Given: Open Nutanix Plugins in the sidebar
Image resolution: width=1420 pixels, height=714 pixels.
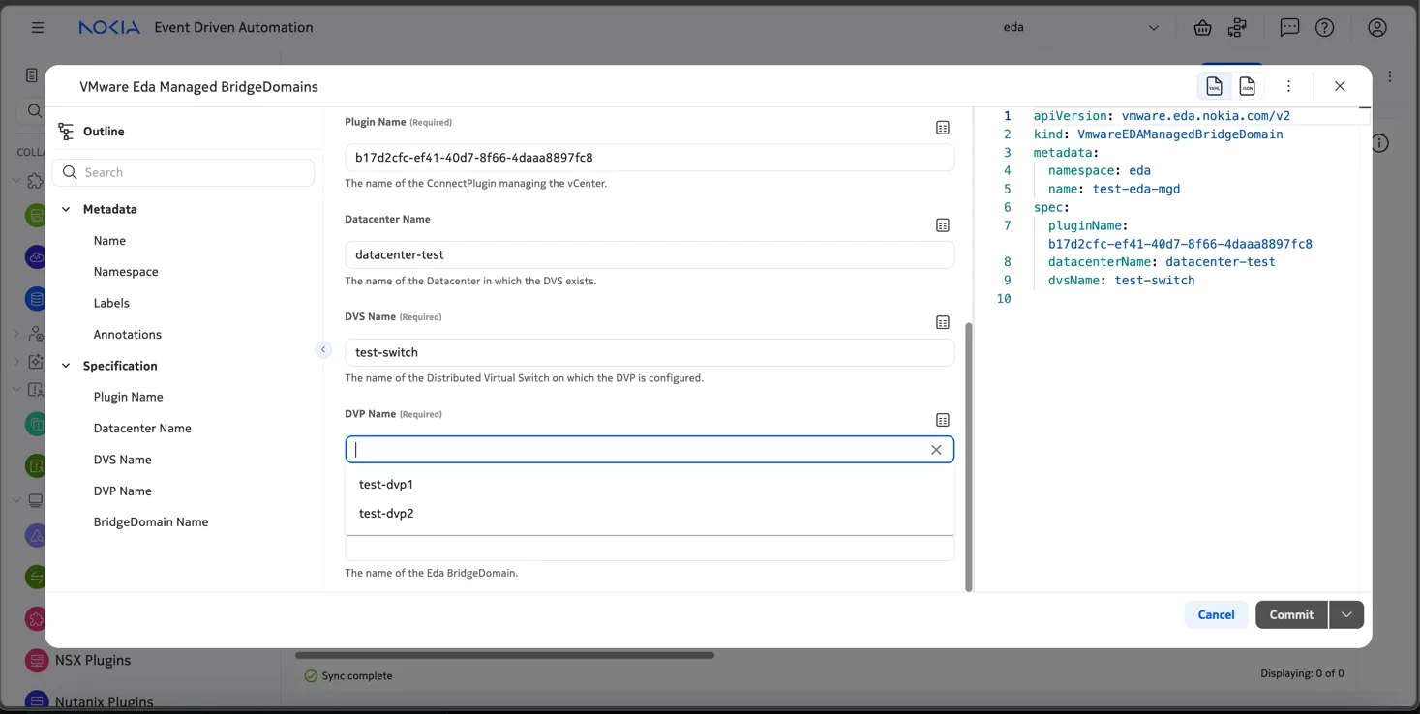Looking at the screenshot, I should click(x=104, y=702).
